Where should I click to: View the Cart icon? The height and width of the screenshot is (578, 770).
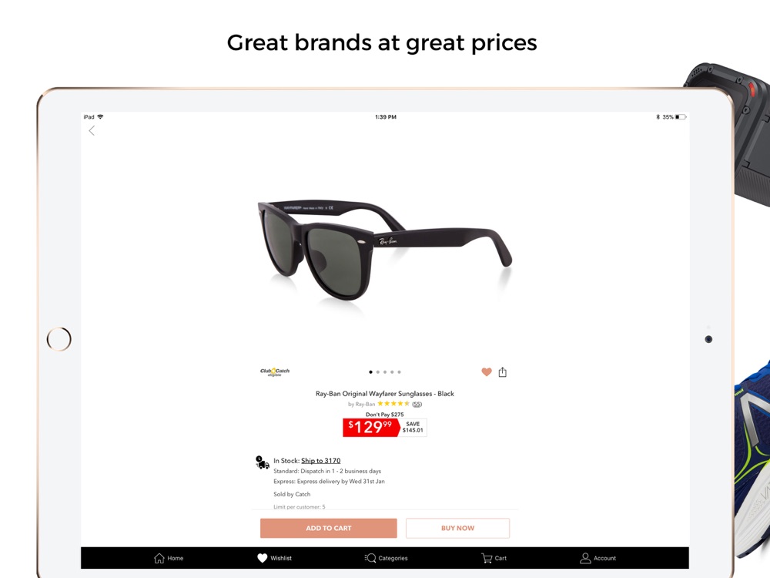(x=487, y=558)
